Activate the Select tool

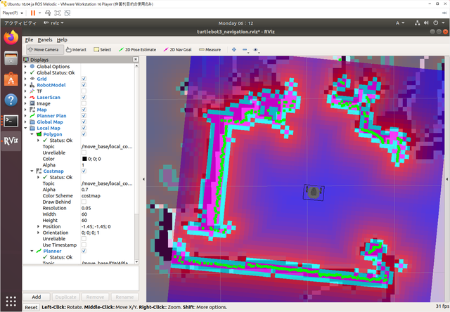[x=103, y=50]
